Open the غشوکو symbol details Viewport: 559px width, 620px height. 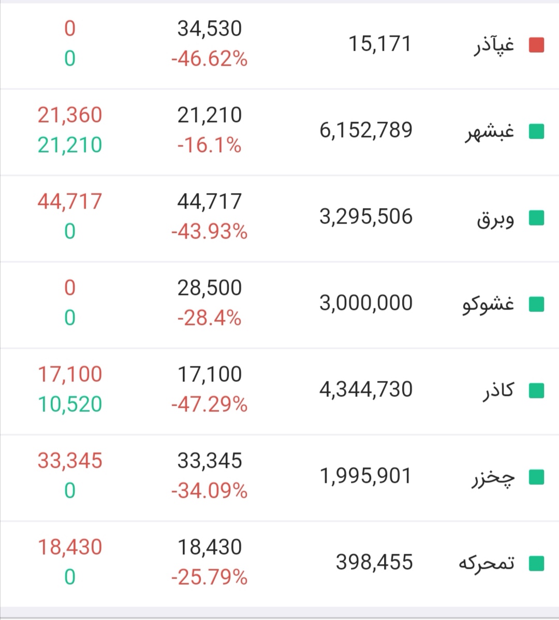pyautogui.click(x=488, y=304)
